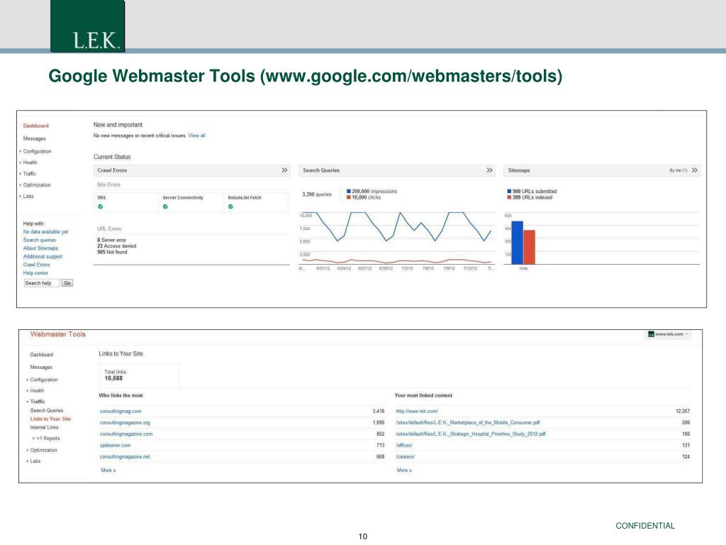Click '505 Not found' URL error
This screenshot has width=726, height=545.
(112, 252)
